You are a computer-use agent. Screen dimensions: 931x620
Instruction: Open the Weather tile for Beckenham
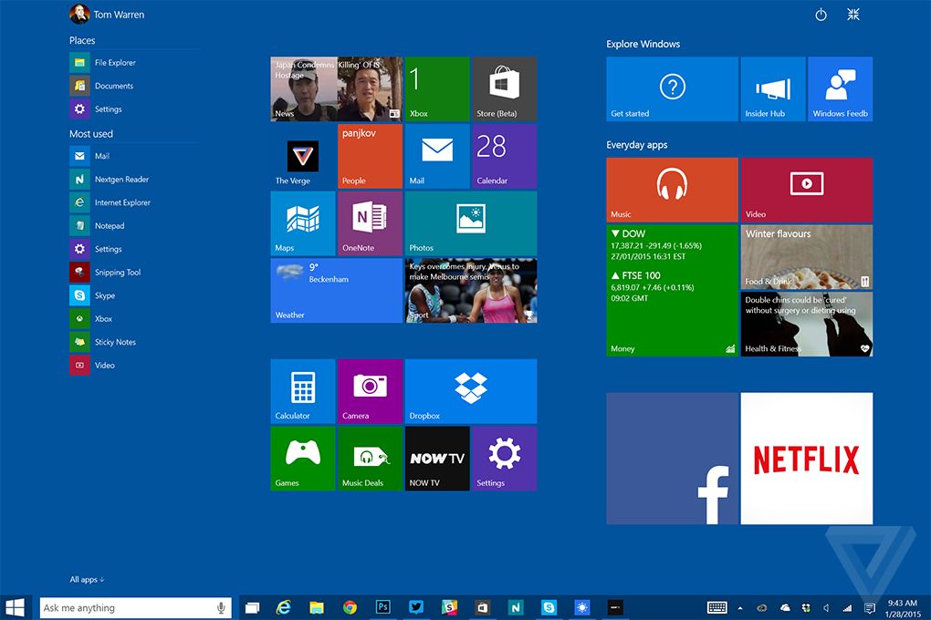337,290
